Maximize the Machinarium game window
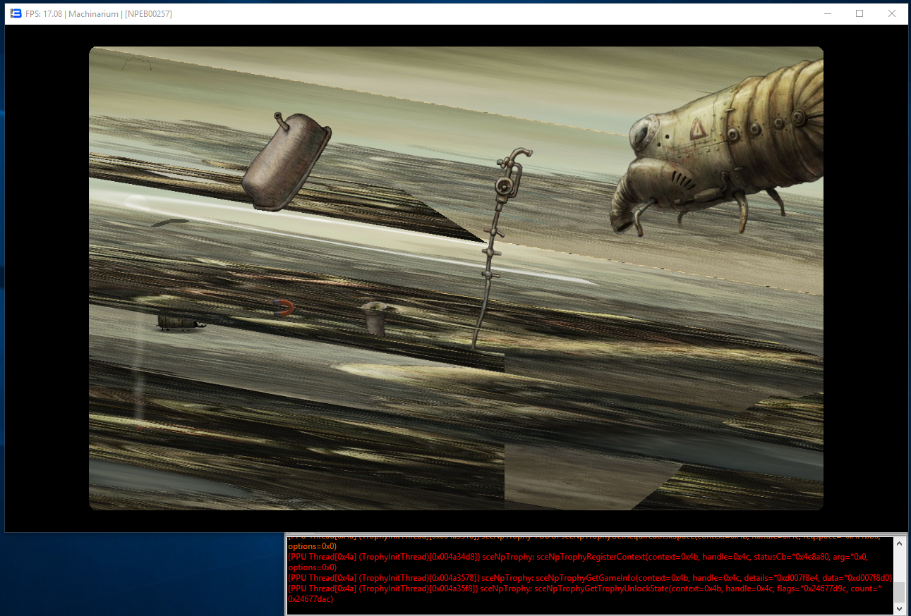 859,13
